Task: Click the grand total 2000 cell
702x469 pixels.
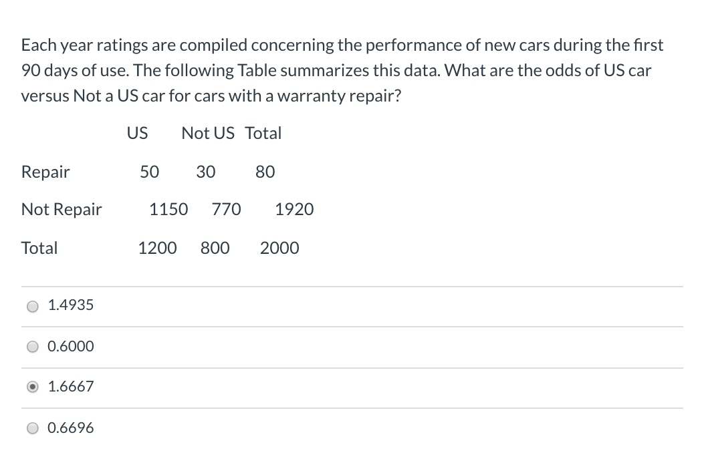Action: coord(279,249)
